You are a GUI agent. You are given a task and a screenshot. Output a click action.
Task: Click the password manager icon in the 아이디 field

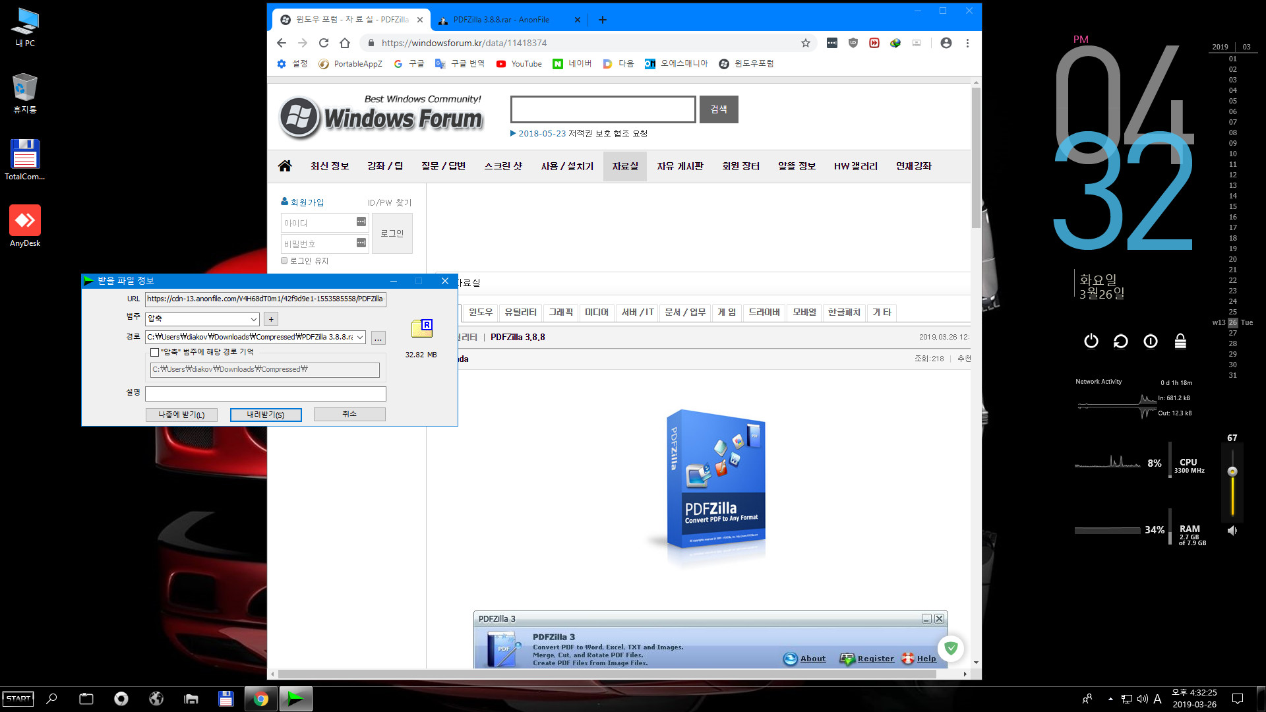point(361,222)
